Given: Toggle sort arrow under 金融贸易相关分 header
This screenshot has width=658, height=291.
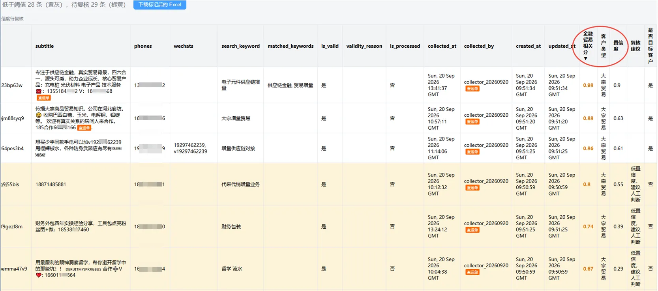Looking at the screenshot, I should coord(585,58).
